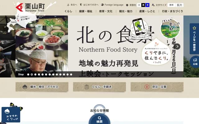Click the ページを一時保存 star side tab
This screenshot has height=124, width=199.
coord(194,39)
